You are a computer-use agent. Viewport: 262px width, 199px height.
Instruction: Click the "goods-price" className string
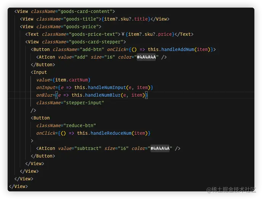tap(81, 27)
